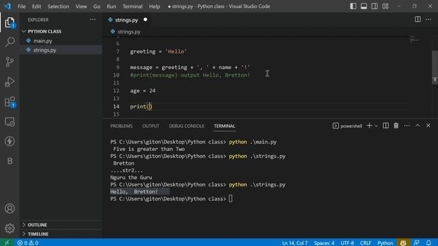The height and width of the screenshot is (246, 438).
Task: Open the Extensions view icon
Action: click(x=10, y=102)
